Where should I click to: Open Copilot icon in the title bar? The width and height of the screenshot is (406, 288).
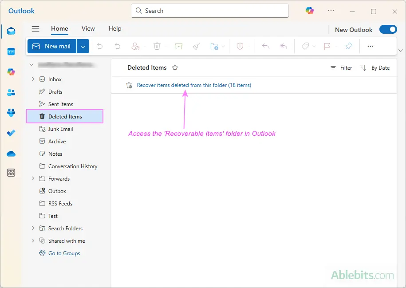(x=309, y=11)
